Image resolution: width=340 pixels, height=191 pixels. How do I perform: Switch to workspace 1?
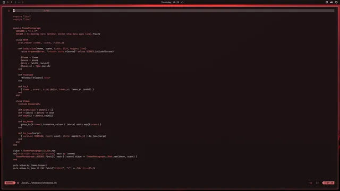[8, 2]
